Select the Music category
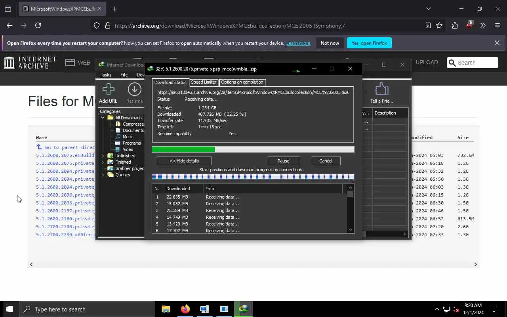The image size is (507, 317). click(124, 137)
